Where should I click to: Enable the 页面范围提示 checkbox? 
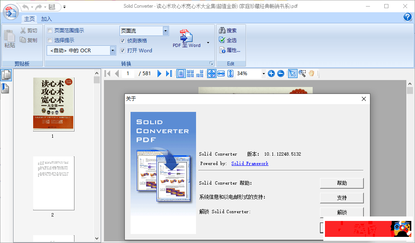tap(50, 31)
